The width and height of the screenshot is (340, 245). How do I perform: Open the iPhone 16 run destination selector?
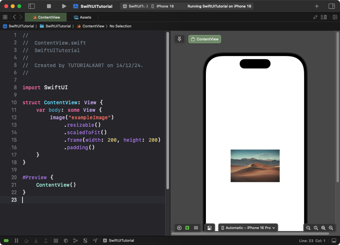point(162,6)
